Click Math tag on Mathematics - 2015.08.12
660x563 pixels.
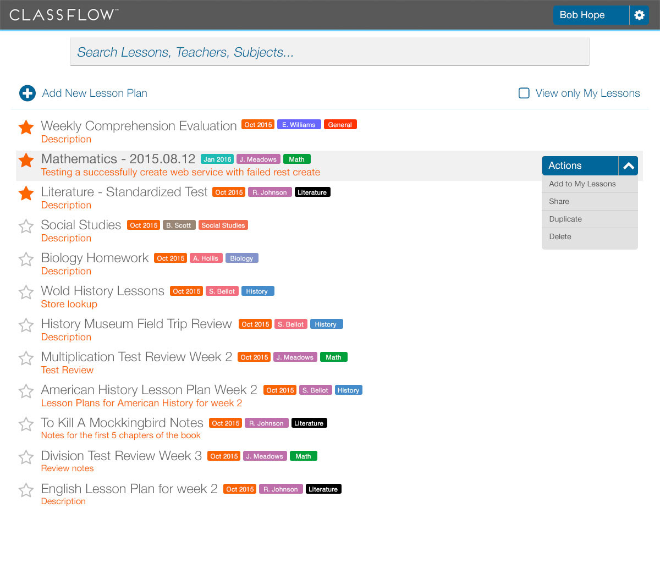click(297, 159)
